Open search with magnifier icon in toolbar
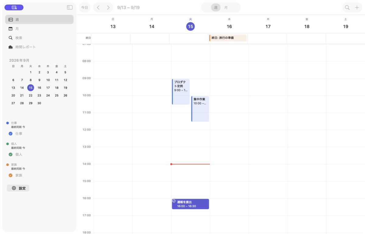 pos(347,7)
